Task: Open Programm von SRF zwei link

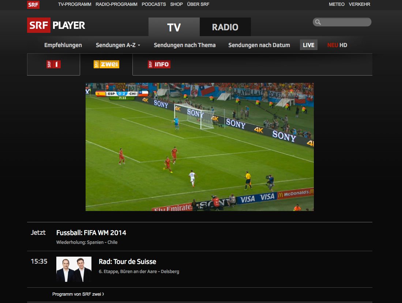Action: tap(78, 294)
